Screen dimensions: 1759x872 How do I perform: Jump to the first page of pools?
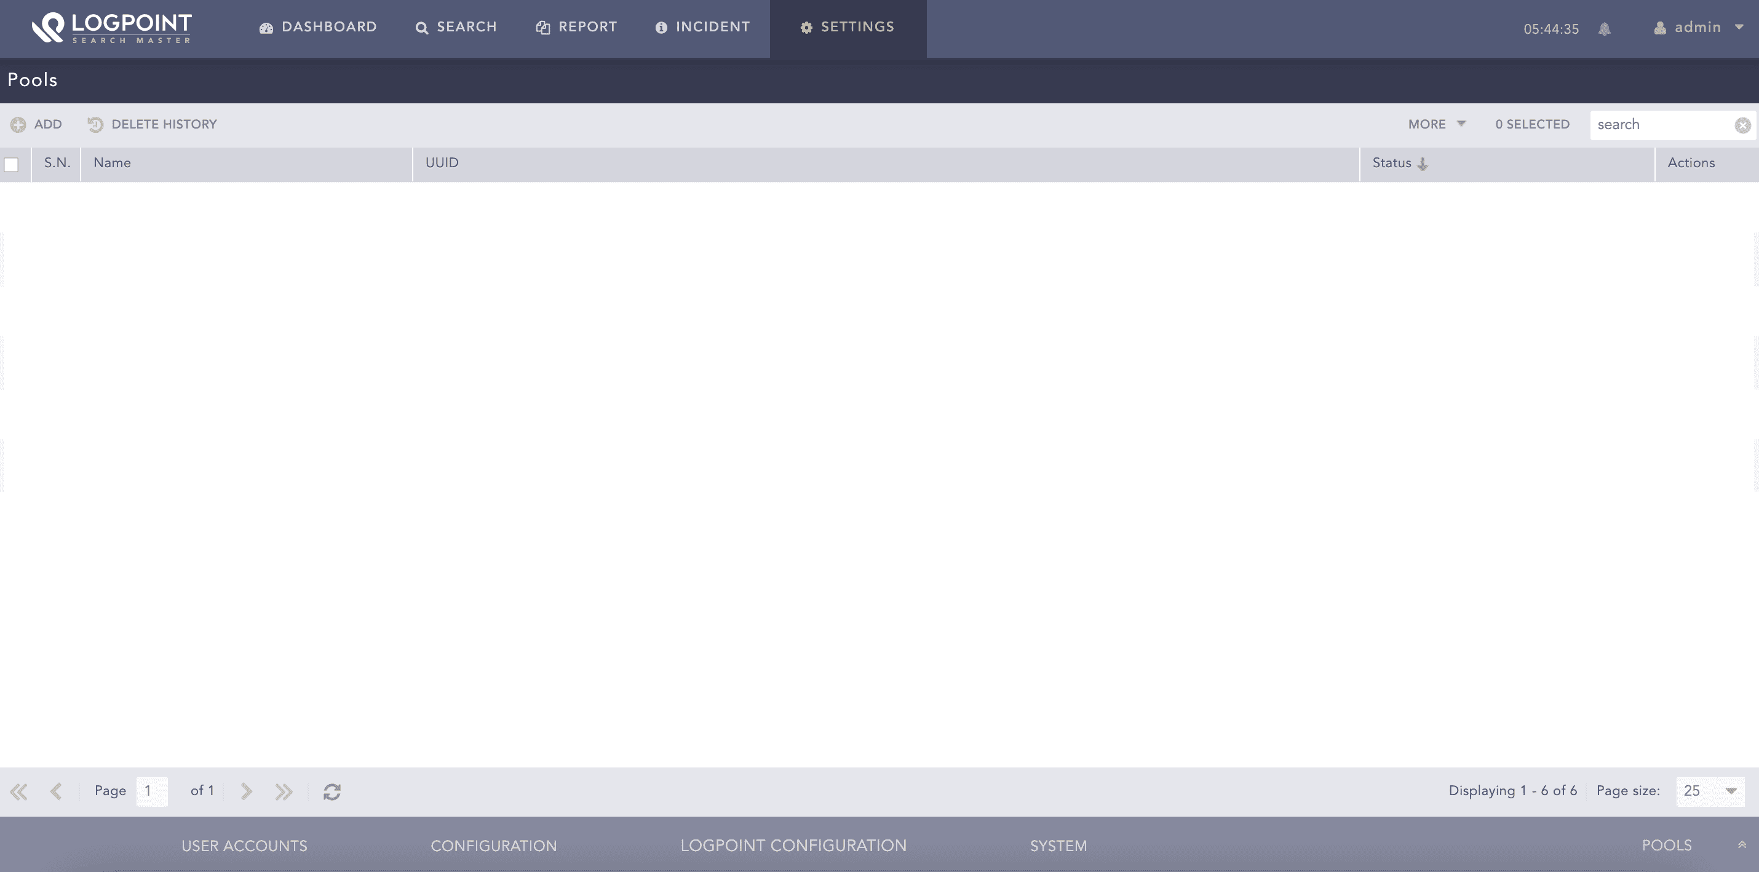(18, 791)
